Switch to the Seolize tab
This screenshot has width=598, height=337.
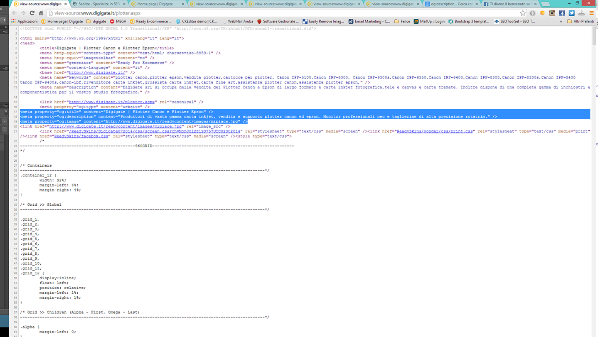(x=98, y=4)
